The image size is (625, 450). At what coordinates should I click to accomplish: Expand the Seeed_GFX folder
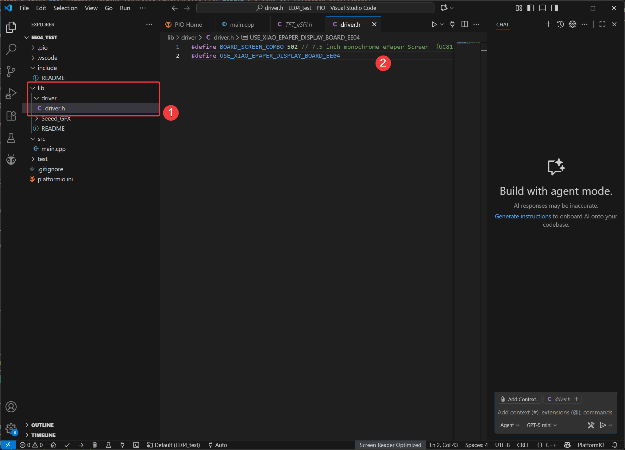pyautogui.click(x=56, y=119)
